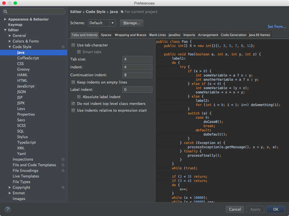Switch to Tabs and Indents tab
This screenshot has height=216, width=289.
pos(84,35)
